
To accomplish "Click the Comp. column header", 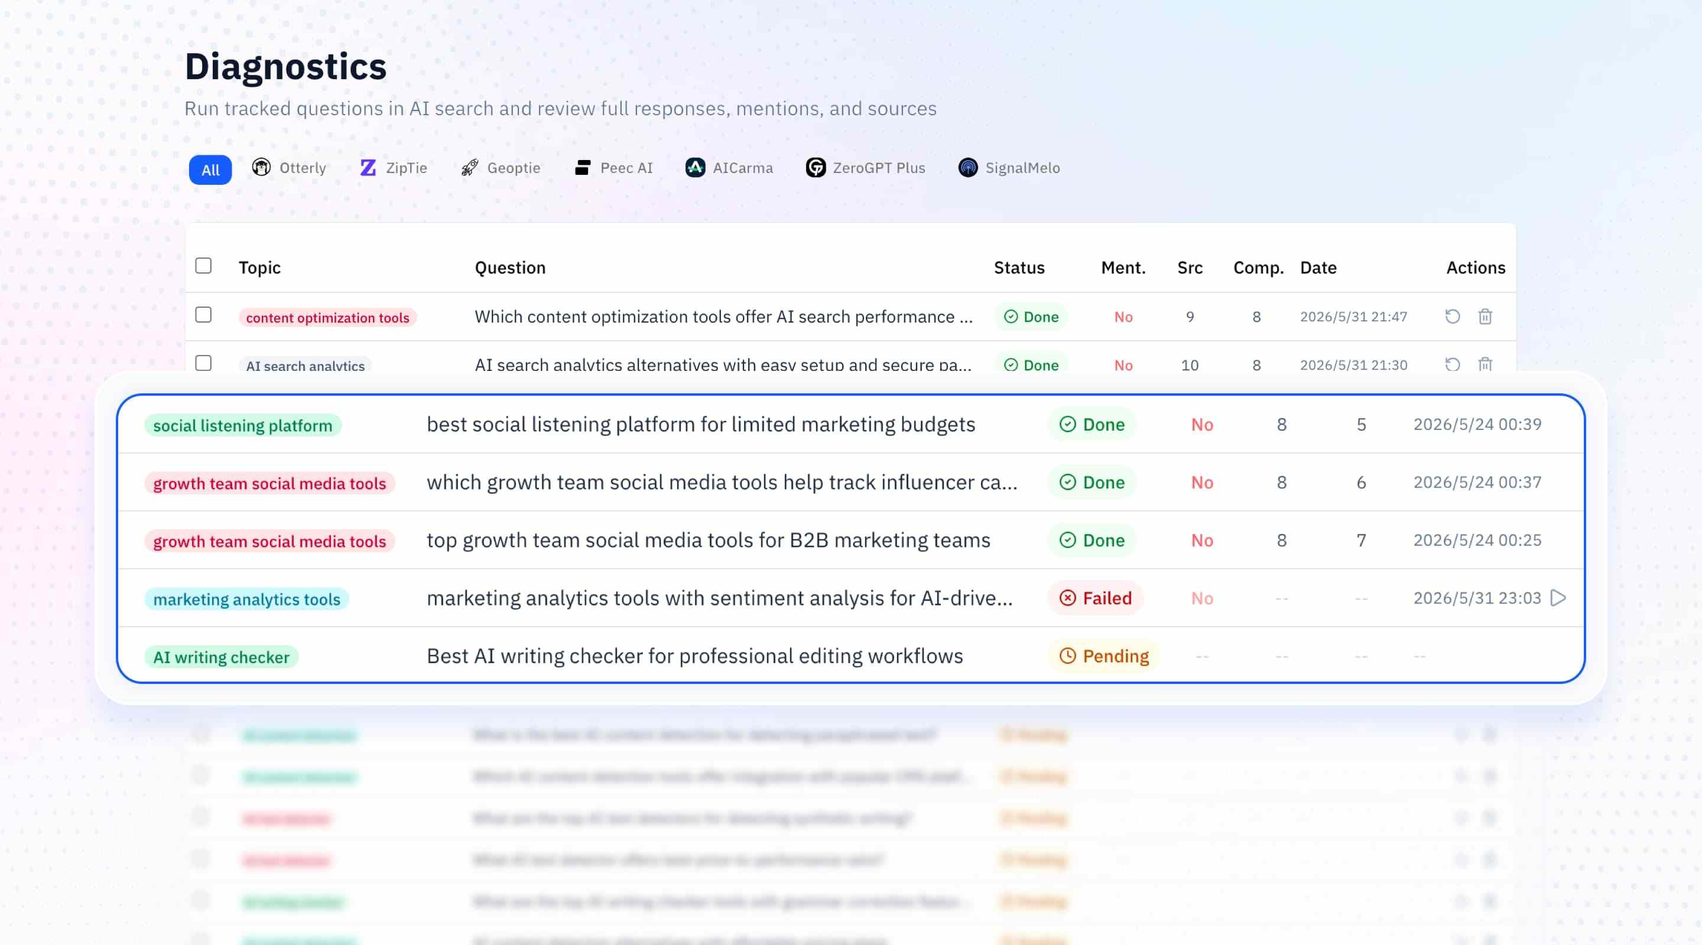I will coord(1258,268).
